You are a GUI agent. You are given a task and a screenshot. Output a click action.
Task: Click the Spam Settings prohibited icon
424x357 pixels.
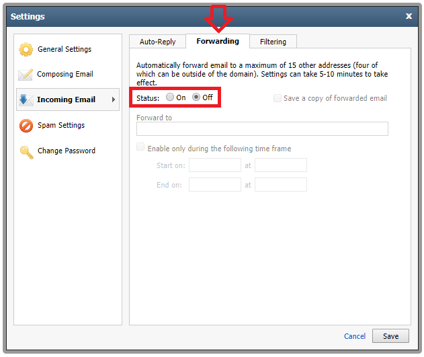pyautogui.click(x=26, y=126)
